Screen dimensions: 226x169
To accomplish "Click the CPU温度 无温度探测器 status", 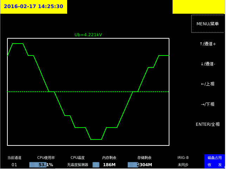I will [77, 165].
